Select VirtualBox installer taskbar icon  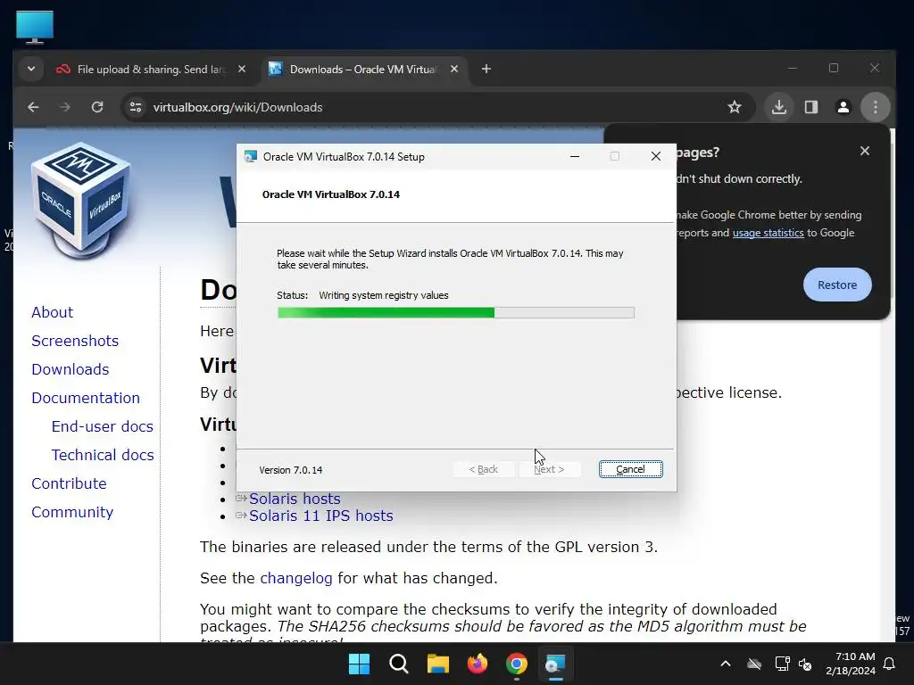[x=555, y=664]
